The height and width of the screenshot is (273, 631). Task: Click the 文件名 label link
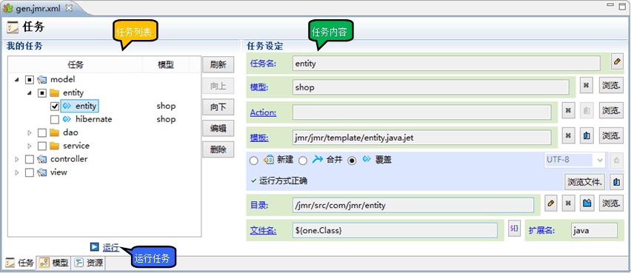click(x=263, y=230)
